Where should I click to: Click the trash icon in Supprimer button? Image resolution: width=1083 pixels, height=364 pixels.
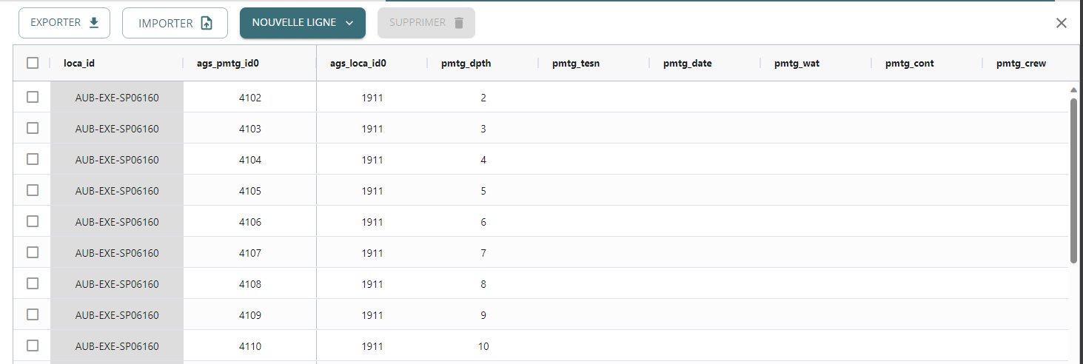(459, 23)
